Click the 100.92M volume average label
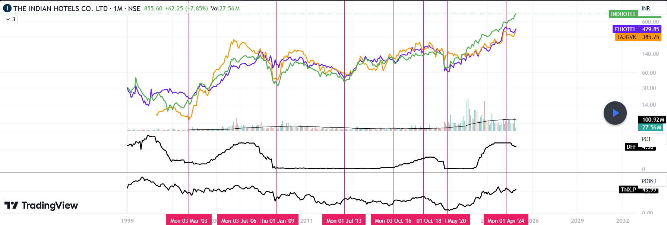The width and height of the screenshot is (667, 225). (653, 120)
